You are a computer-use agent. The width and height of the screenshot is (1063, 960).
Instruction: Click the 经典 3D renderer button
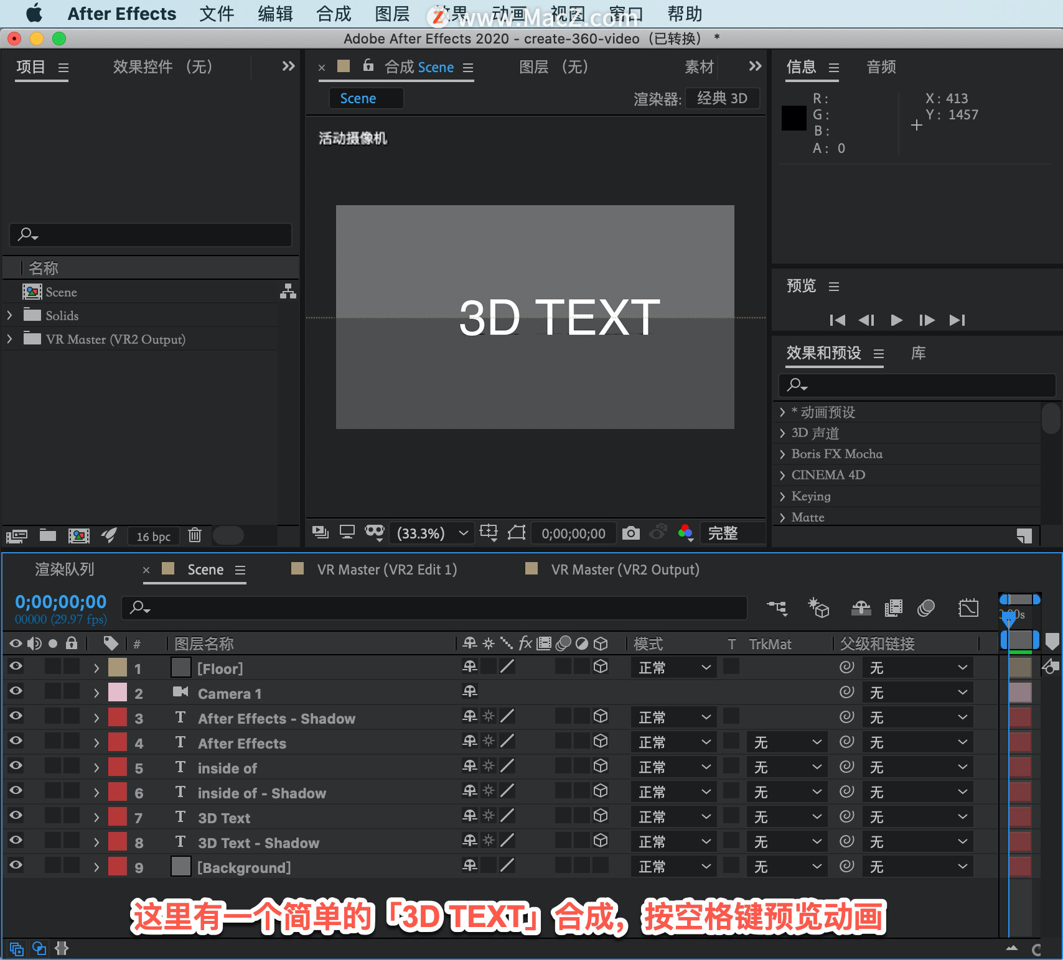coord(722,98)
